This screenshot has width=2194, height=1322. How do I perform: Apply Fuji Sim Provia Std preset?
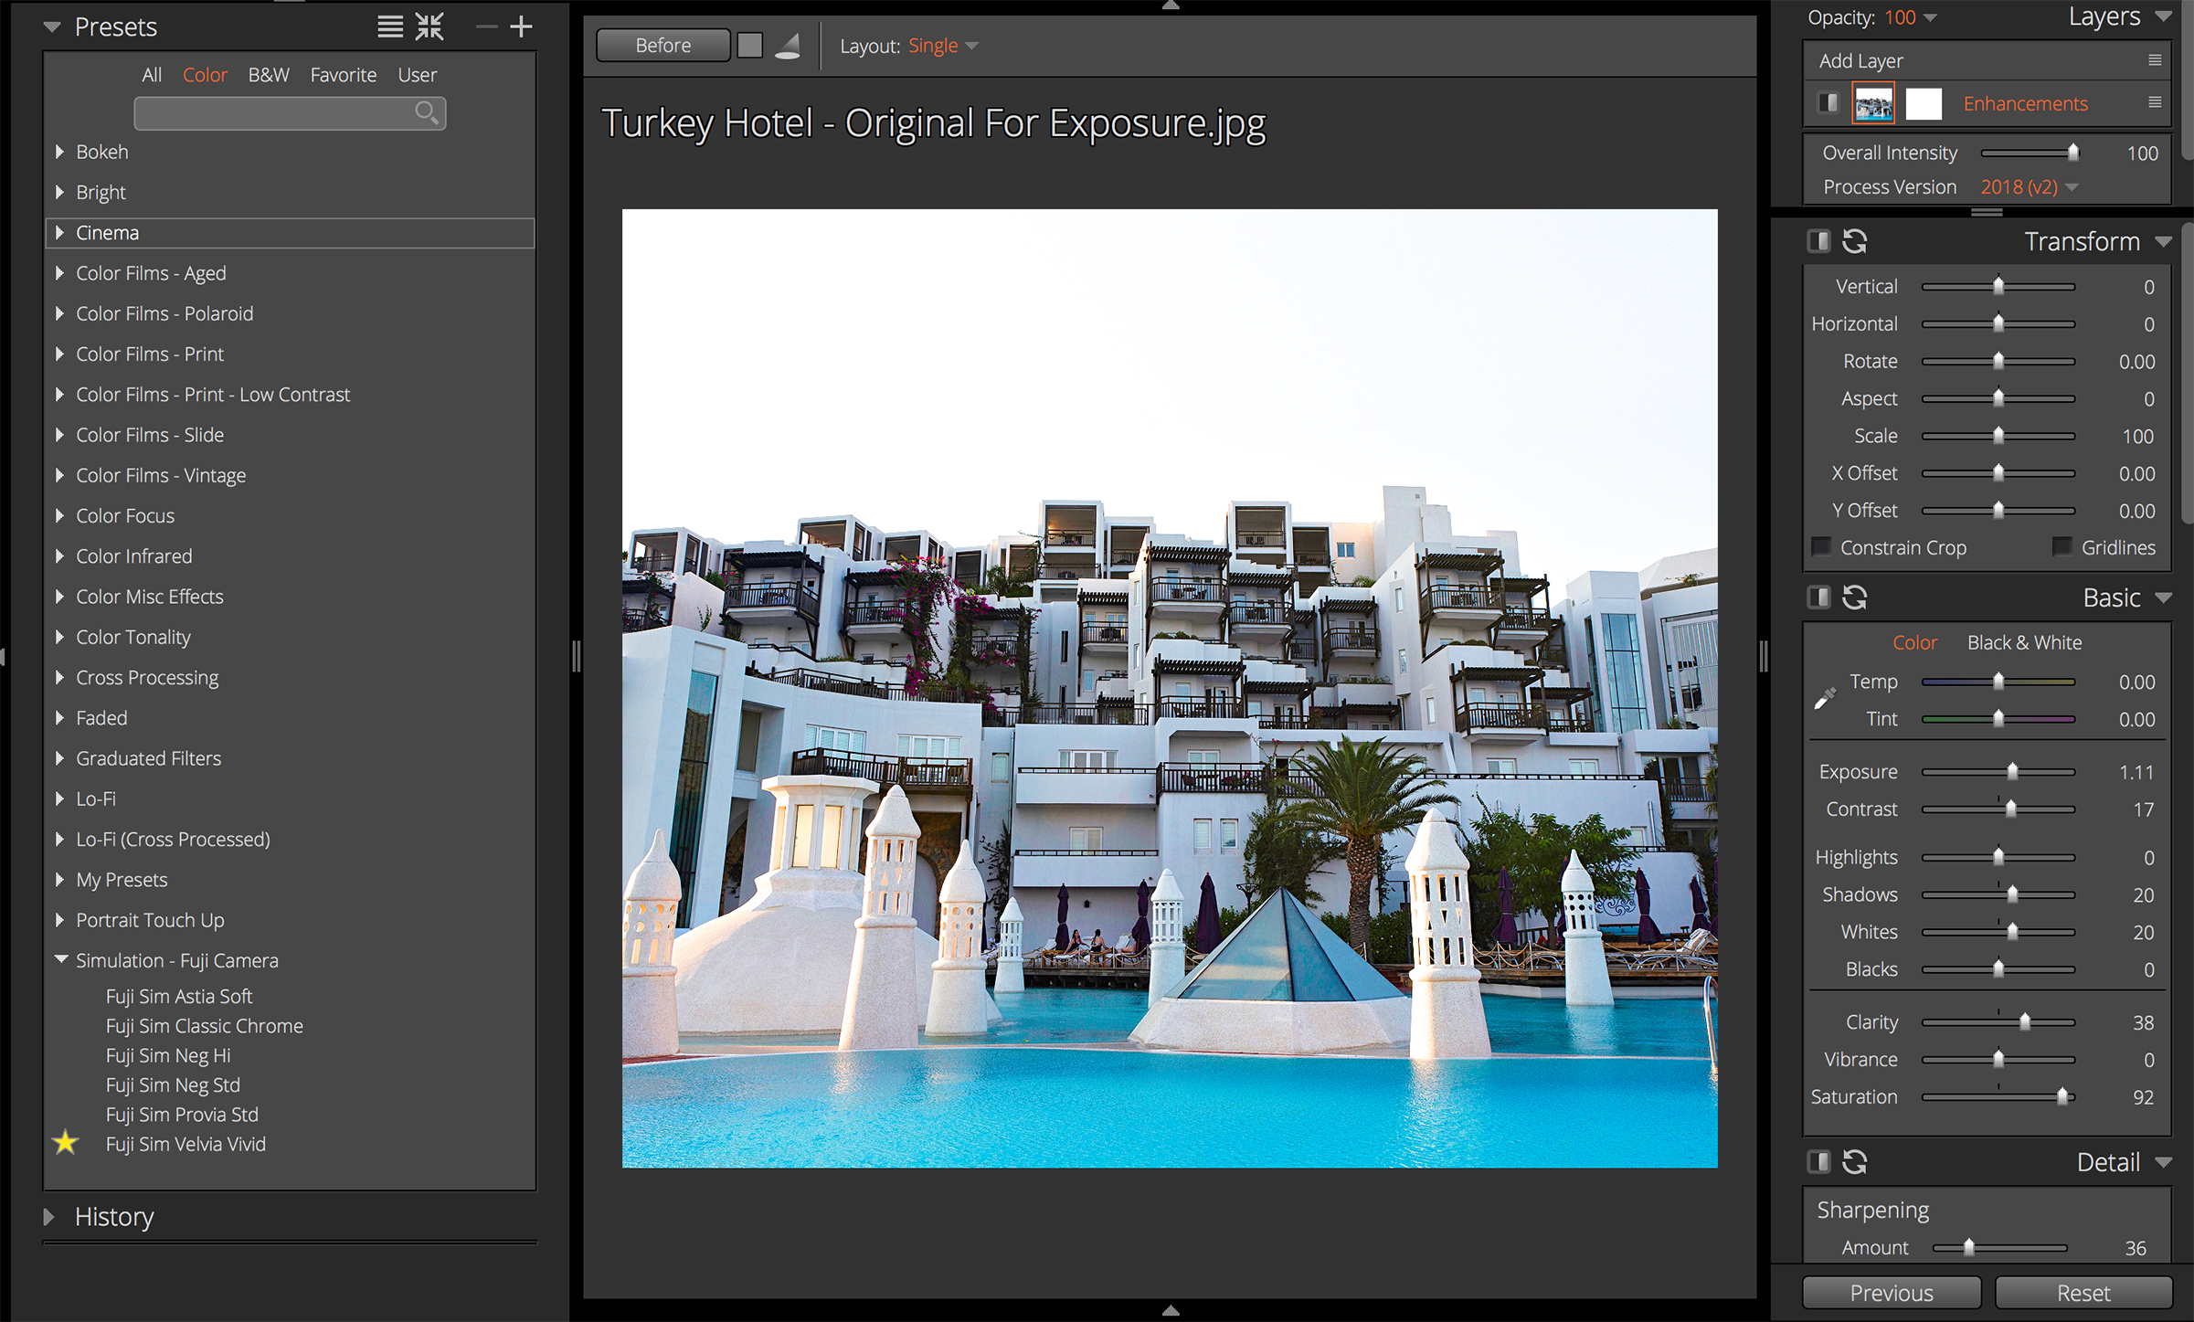(x=182, y=1115)
